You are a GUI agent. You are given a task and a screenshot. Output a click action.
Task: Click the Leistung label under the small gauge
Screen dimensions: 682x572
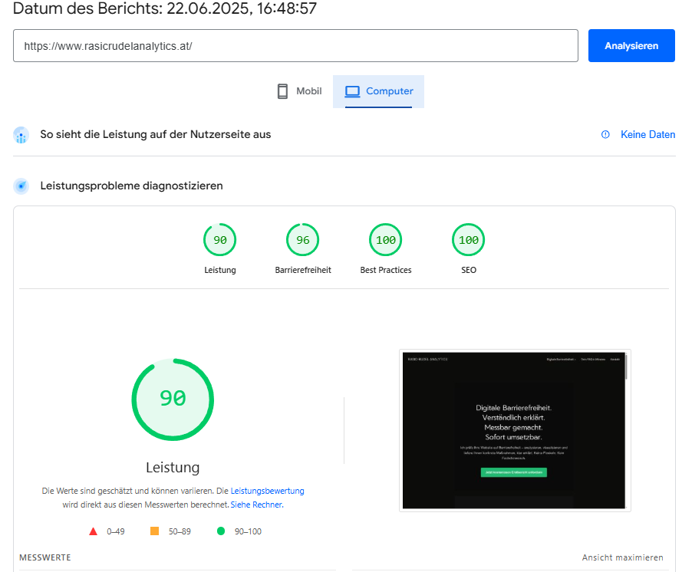[220, 270]
